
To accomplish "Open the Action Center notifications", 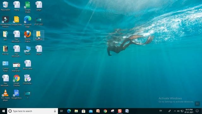I will 197,111.
